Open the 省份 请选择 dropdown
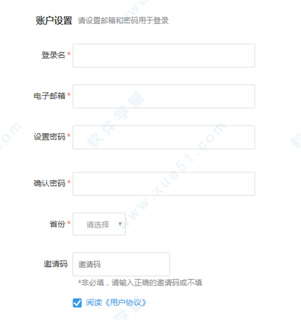The width and height of the screenshot is (301, 320). click(99, 224)
